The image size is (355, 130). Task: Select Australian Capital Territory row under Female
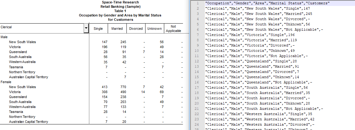[x=28, y=122]
